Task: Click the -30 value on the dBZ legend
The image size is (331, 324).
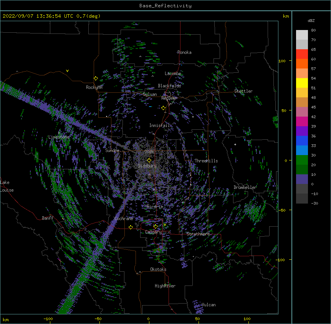Action: pos(314,204)
